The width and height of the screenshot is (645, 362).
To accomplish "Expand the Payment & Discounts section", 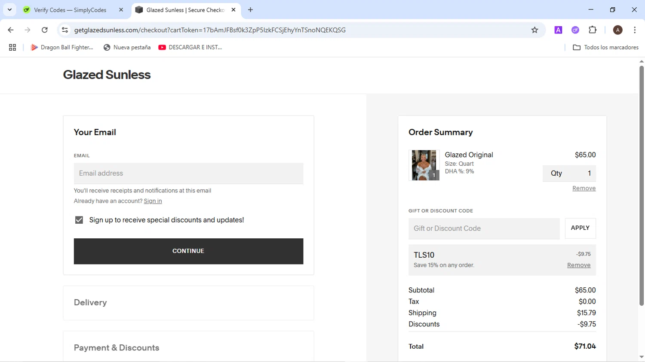I will (x=188, y=347).
